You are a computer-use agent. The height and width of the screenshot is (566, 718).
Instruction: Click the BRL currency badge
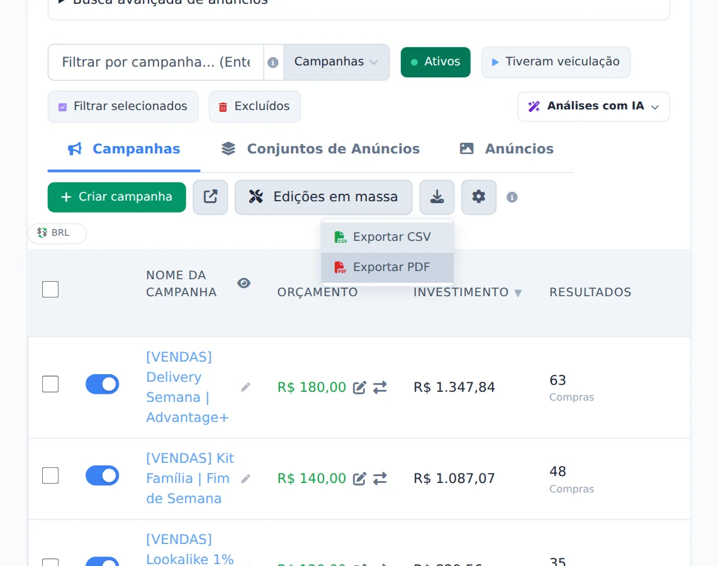pos(57,233)
